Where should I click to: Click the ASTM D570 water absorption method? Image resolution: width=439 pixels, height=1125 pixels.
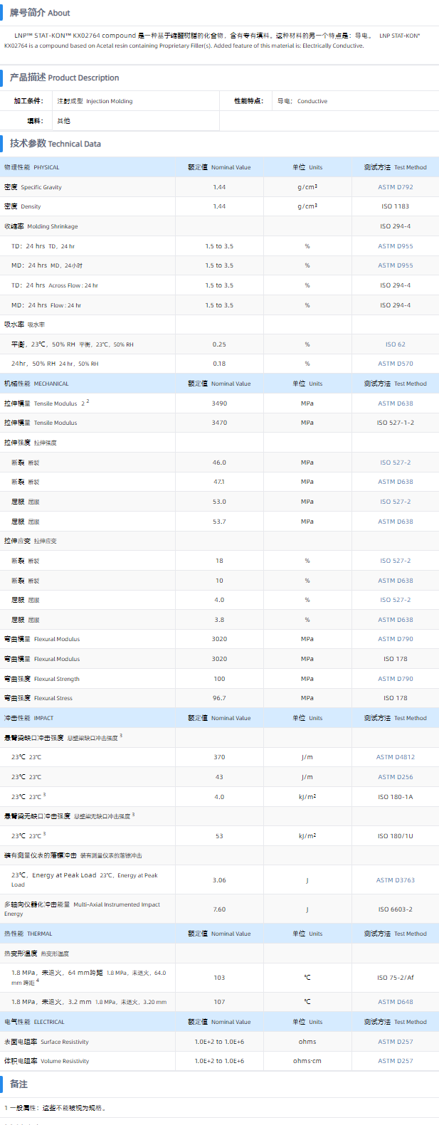[x=395, y=364]
